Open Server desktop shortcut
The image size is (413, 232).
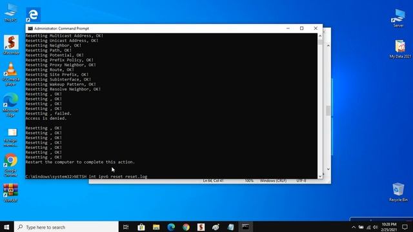coord(398,18)
